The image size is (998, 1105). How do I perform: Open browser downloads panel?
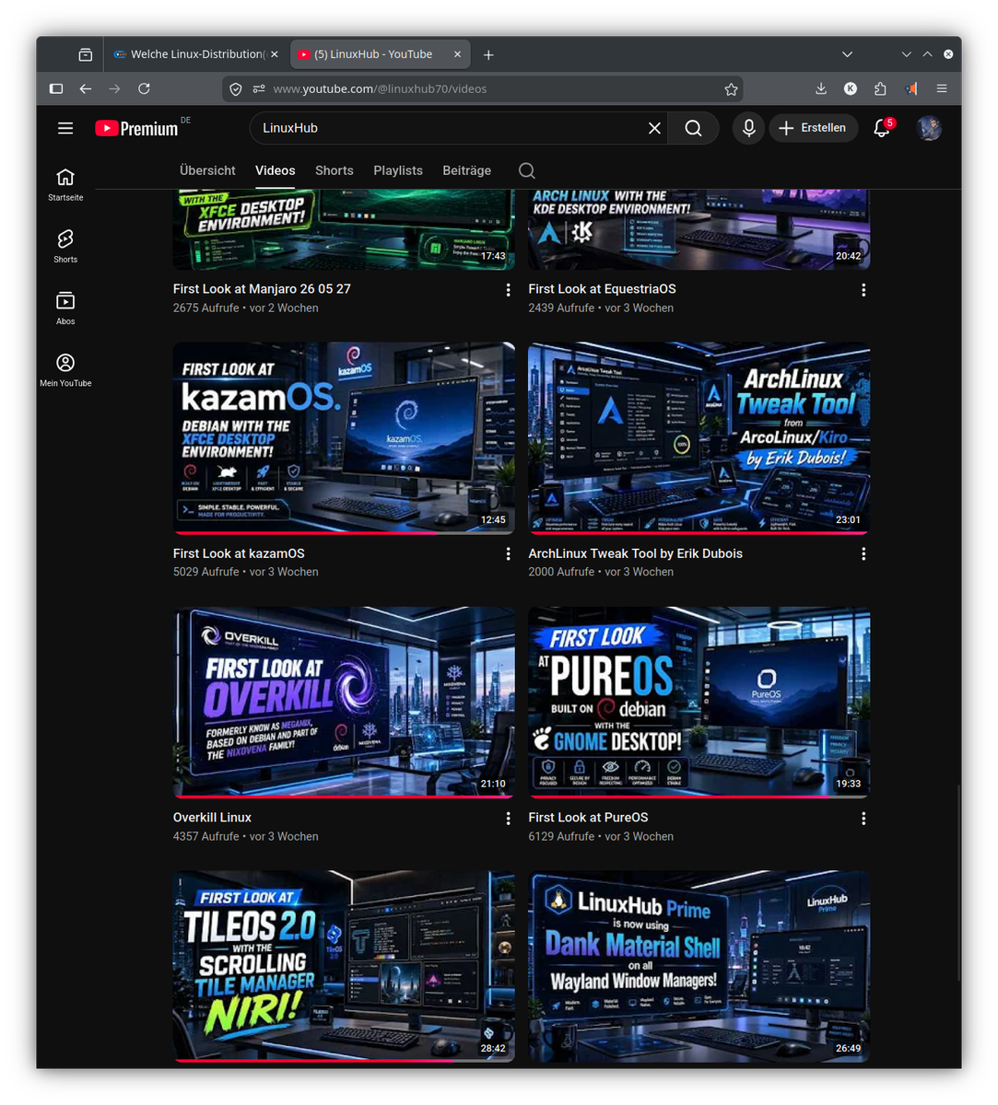tap(821, 88)
